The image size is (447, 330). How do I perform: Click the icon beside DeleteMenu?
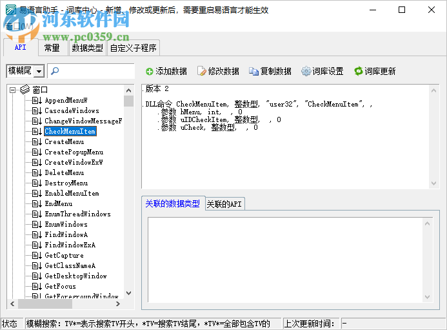point(37,172)
